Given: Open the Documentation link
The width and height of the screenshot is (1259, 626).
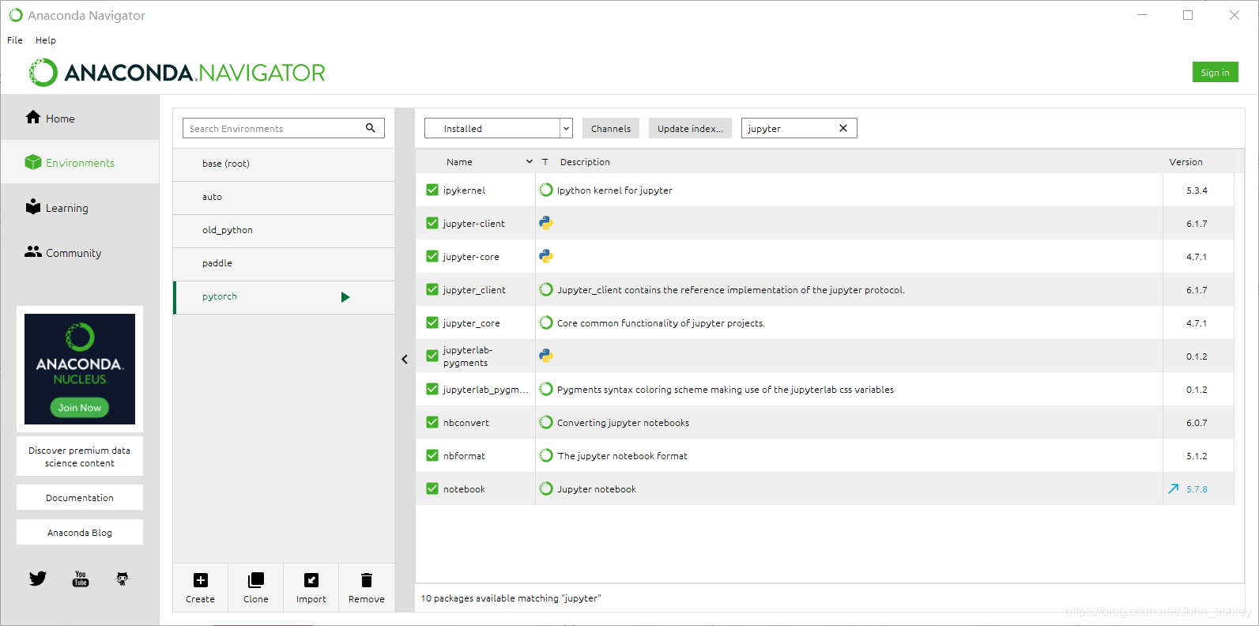Looking at the screenshot, I should point(80,498).
